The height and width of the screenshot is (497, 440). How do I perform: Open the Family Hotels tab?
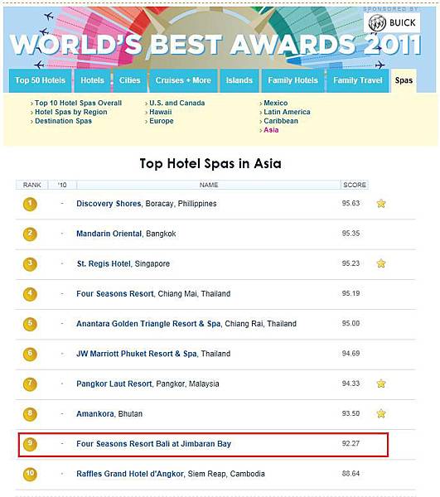[x=293, y=81]
